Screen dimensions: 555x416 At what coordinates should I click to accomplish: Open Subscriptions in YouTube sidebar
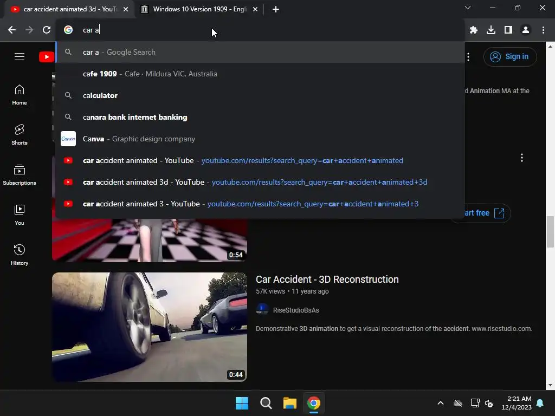tap(20, 175)
